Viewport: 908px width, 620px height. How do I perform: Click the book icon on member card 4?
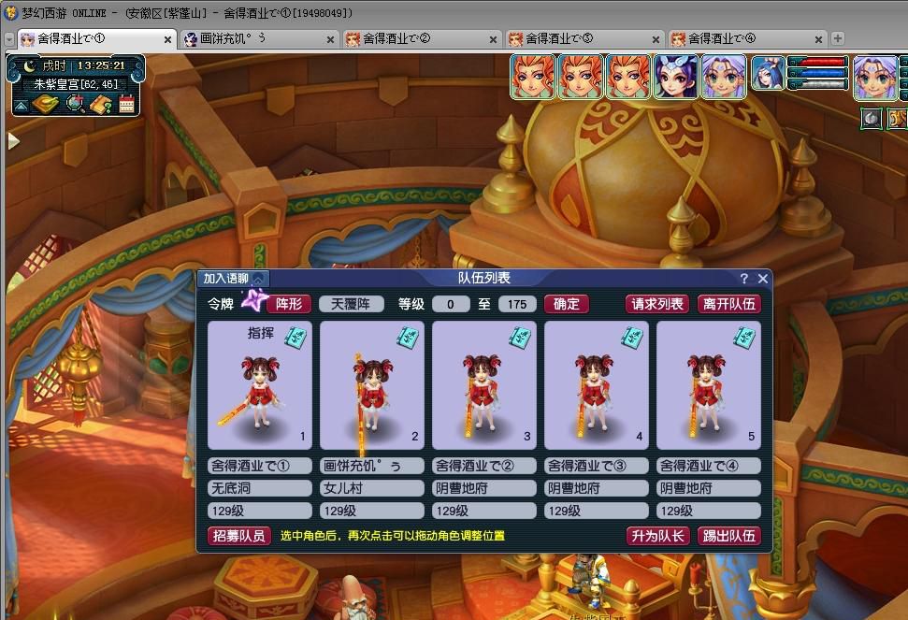[632, 337]
